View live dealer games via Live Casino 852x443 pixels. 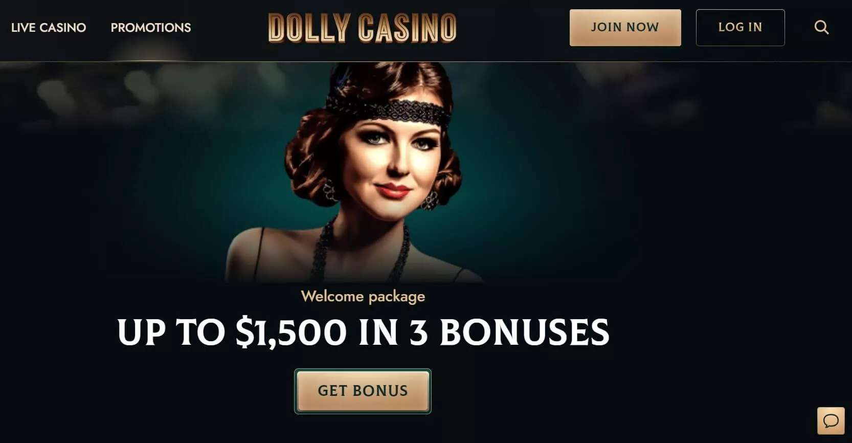pos(49,28)
